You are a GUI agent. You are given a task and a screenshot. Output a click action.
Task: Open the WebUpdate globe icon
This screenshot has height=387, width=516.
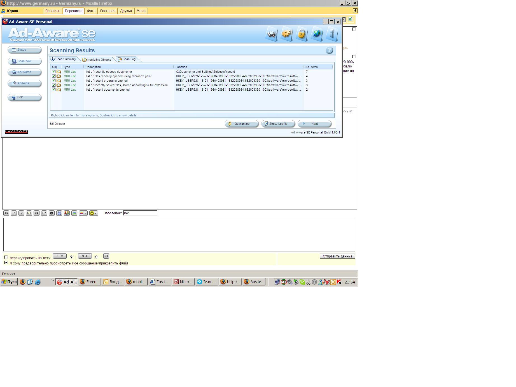pyautogui.click(x=317, y=34)
